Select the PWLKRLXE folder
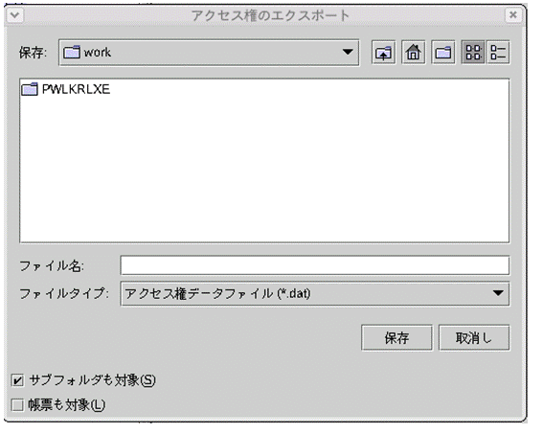The width and height of the screenshot is (543, 434). pos(65,89)
